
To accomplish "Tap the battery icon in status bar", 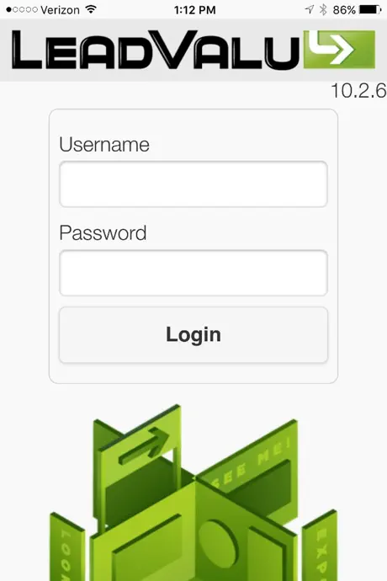I will pos(370,9).
